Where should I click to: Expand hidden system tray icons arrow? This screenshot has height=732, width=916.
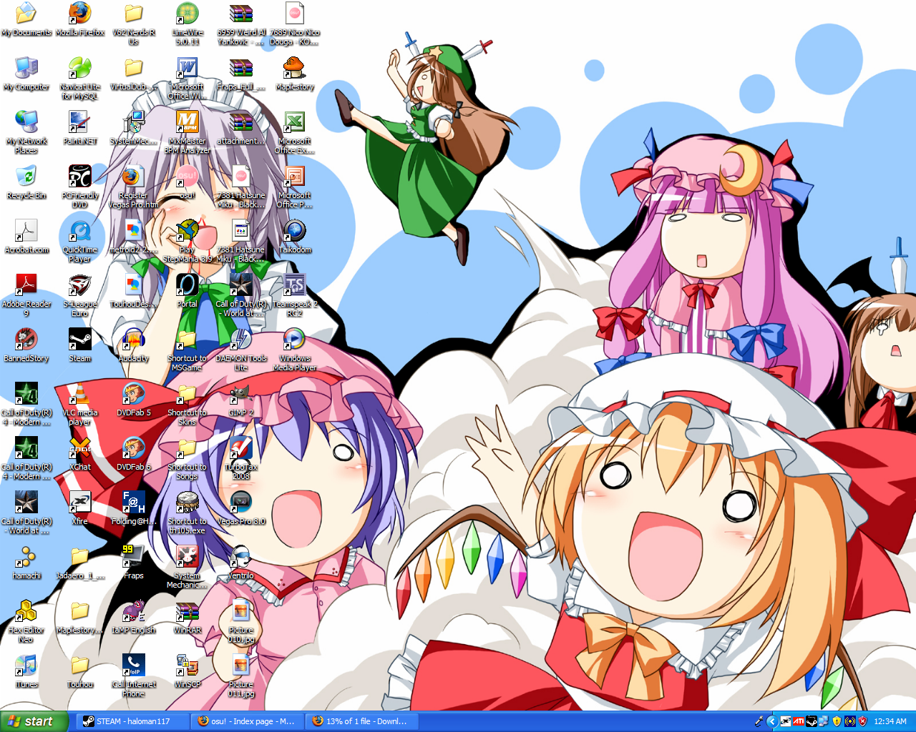[x=772, y=721]
